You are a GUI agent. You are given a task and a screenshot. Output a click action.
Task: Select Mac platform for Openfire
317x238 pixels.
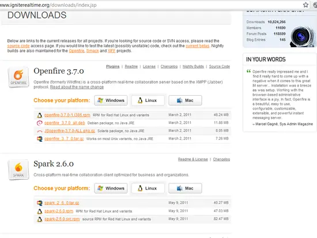point(185,100)
